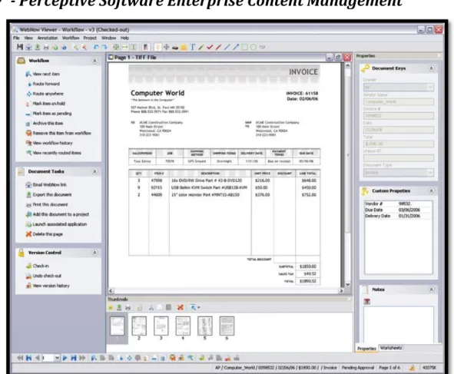Image resolution: width=454 pixels, height=374 pixels.
Task: Open the View menu
Action: tap(28, 38)
